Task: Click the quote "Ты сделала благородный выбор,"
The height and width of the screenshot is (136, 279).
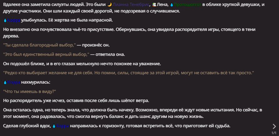Action: click(40, 45)
